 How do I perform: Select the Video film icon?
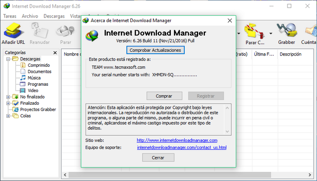[x=23, y=90]
